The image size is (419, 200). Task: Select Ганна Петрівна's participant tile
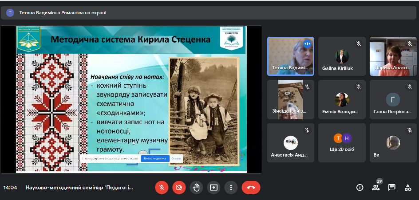coord(393,99)
